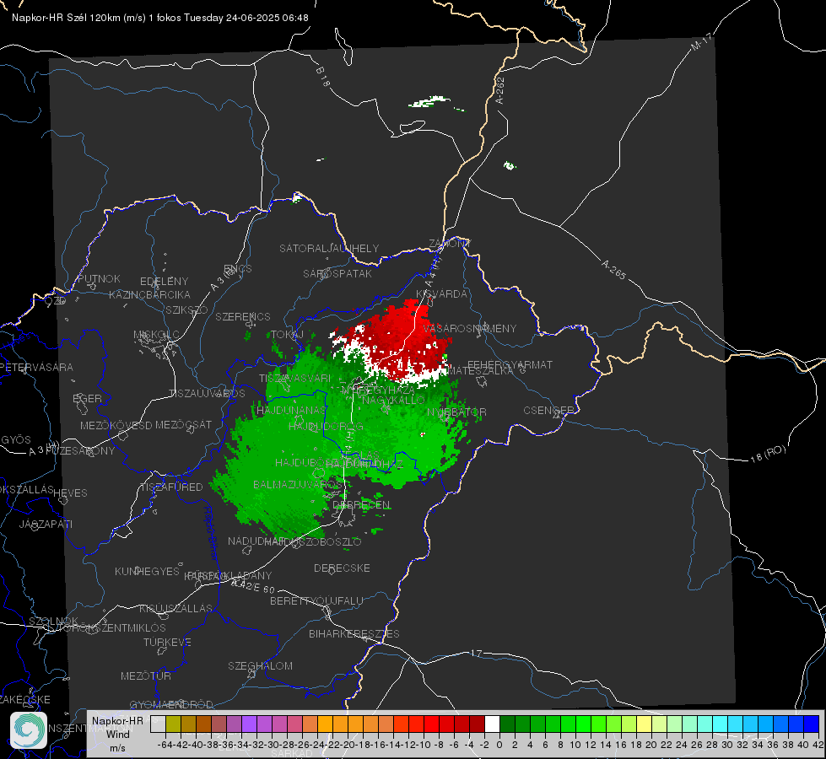Click the blue Hajdú-Bihar county label
The image size is (826, 759).
[211, 532]
